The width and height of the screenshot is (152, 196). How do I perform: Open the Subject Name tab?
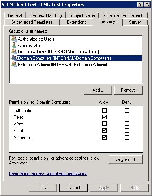(x=82, y=15)
